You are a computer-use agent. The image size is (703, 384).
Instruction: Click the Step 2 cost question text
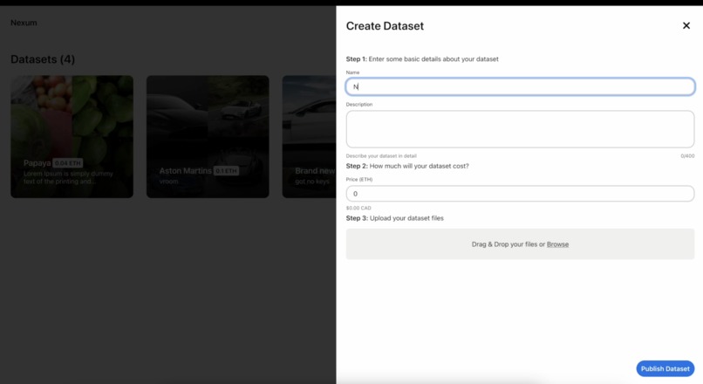click(x=407, y=166)
